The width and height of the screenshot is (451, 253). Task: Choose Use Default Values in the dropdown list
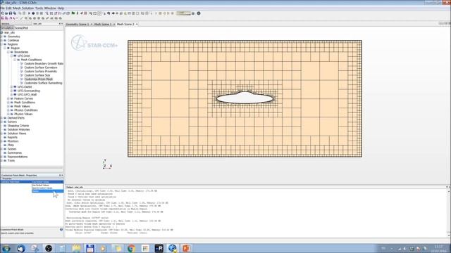pos(47,185)
